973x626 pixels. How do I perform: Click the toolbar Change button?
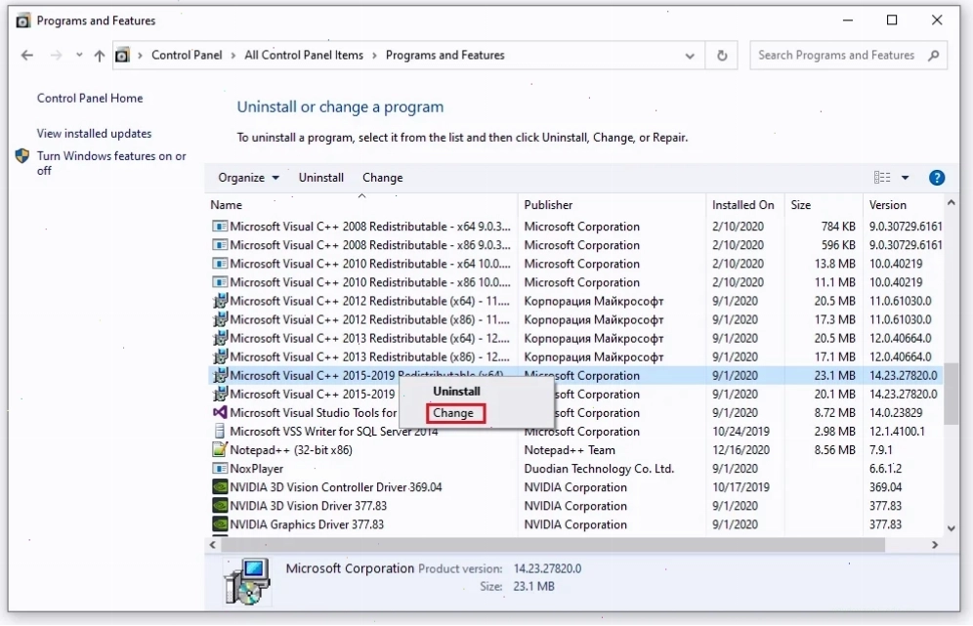pos(382,178)
